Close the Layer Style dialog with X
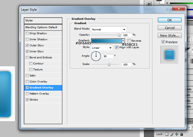 [x=179, y=8]
